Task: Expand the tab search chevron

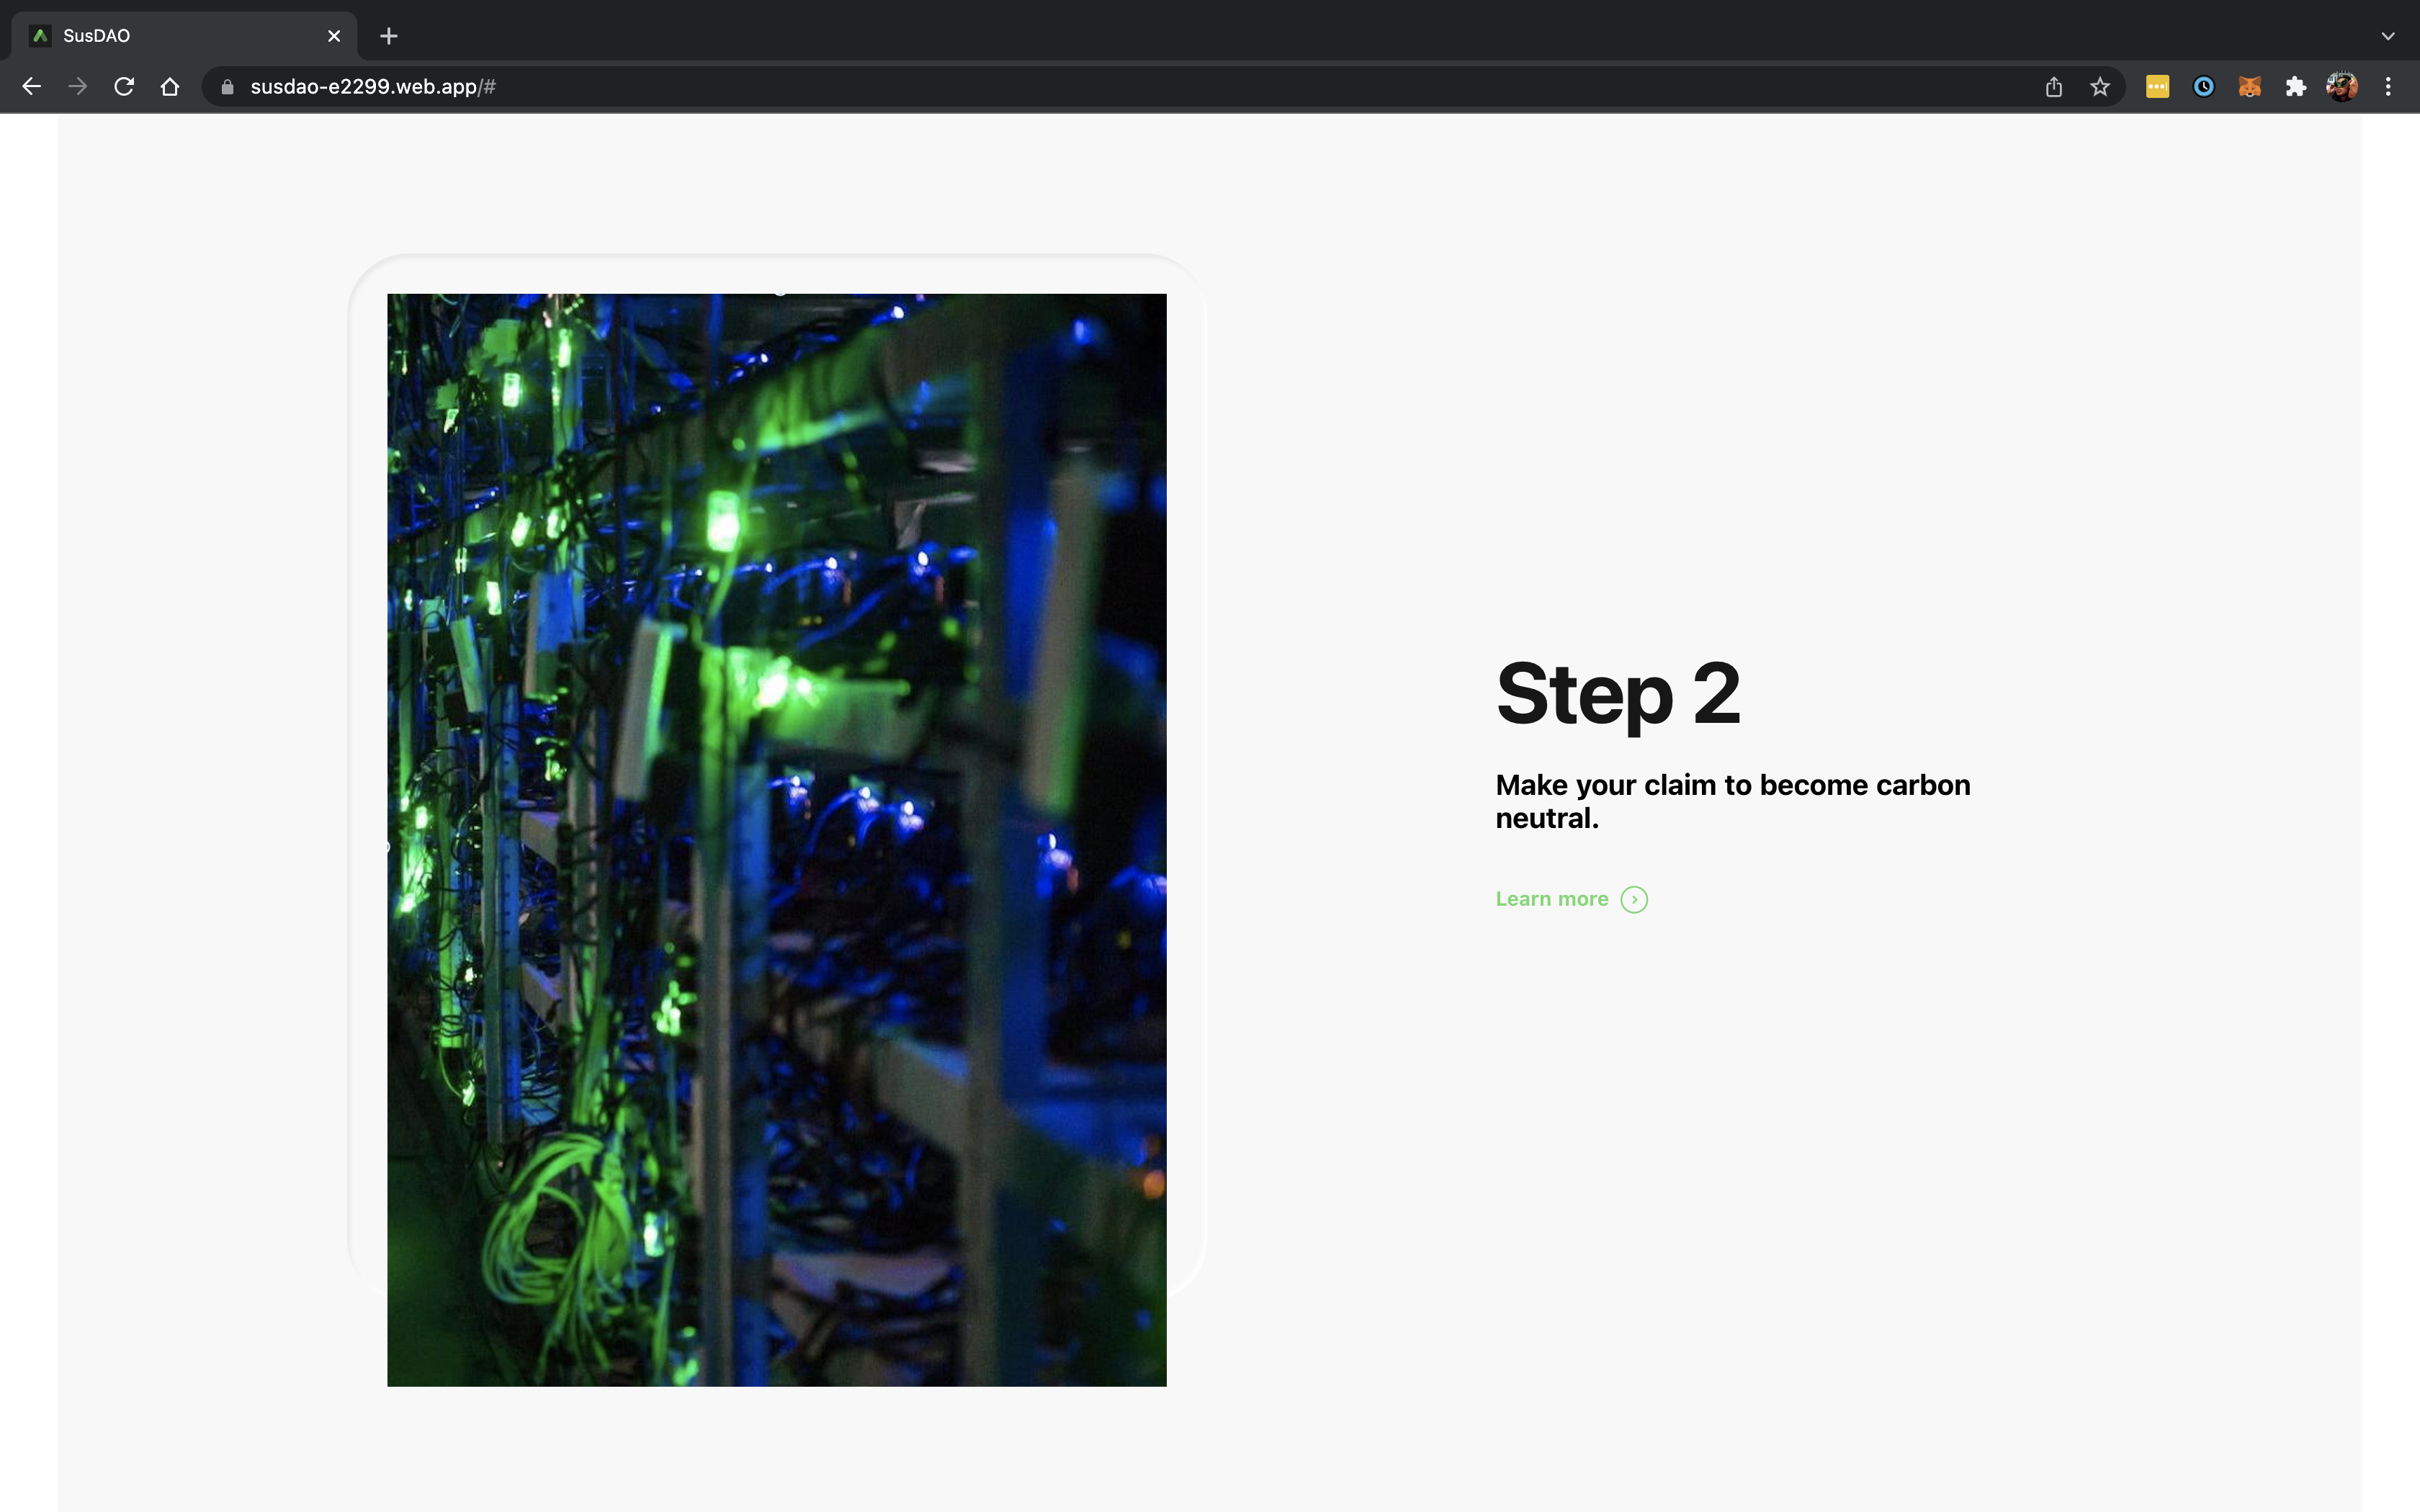Action: pos(2387,36)
